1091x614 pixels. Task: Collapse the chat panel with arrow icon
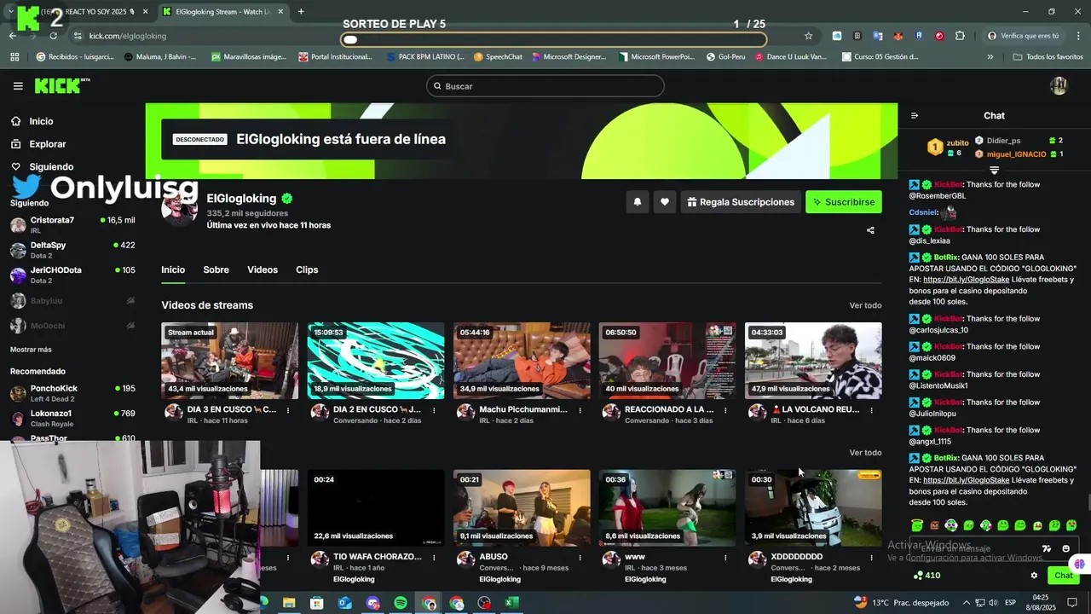point(915,116)
